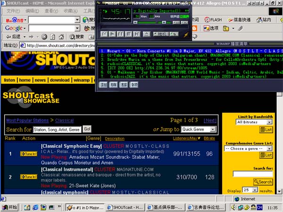
Task: Click the 信息快递 toolbar button
Action: [239, 20]
